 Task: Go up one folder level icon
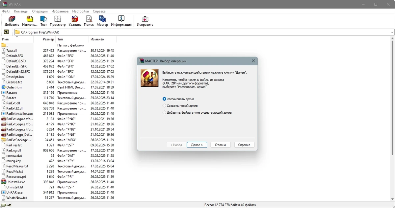click(6, 32)
